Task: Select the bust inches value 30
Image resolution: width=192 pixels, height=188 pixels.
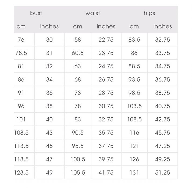Action: (49, 40)
